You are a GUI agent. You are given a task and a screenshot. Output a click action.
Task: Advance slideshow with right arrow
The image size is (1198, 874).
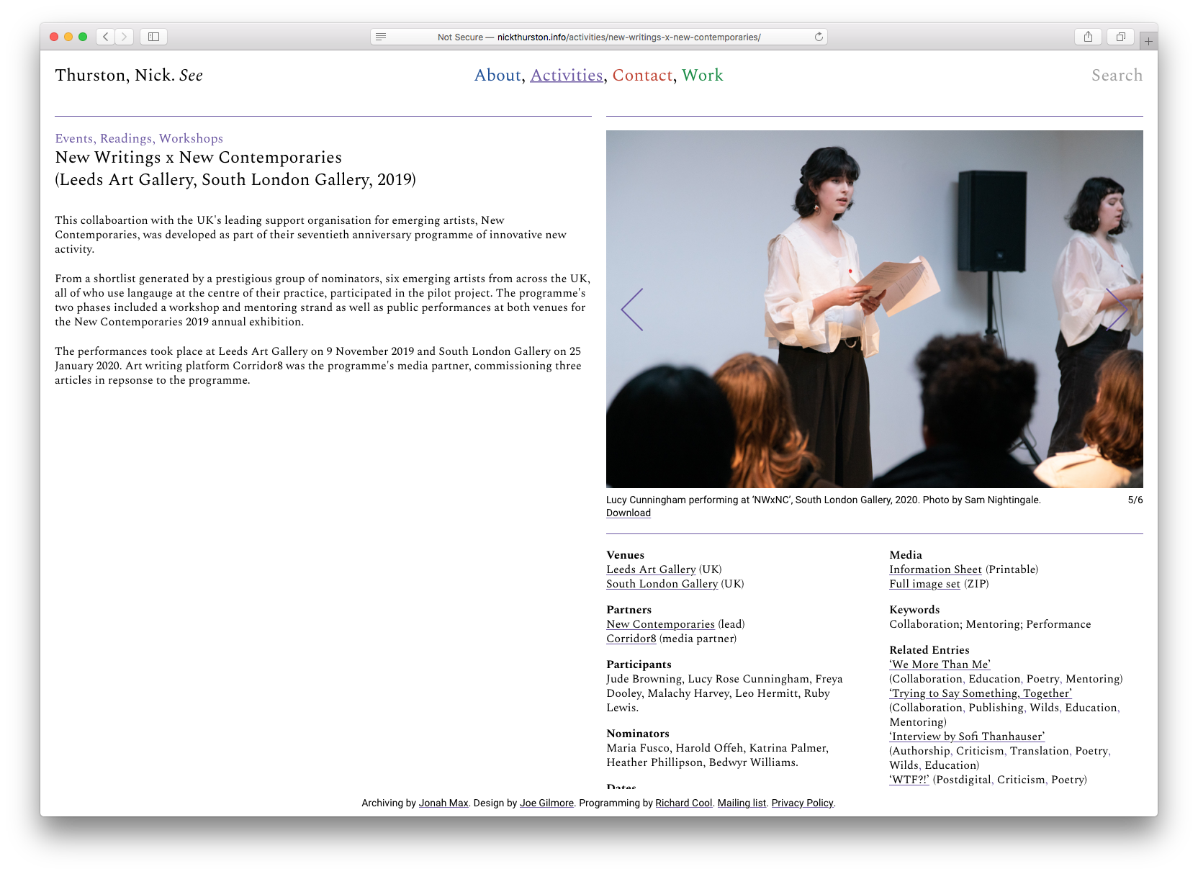[1117, 310]
